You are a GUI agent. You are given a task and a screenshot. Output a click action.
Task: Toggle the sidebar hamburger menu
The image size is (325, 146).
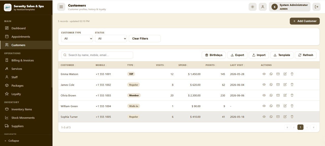[x=61, y=7]
